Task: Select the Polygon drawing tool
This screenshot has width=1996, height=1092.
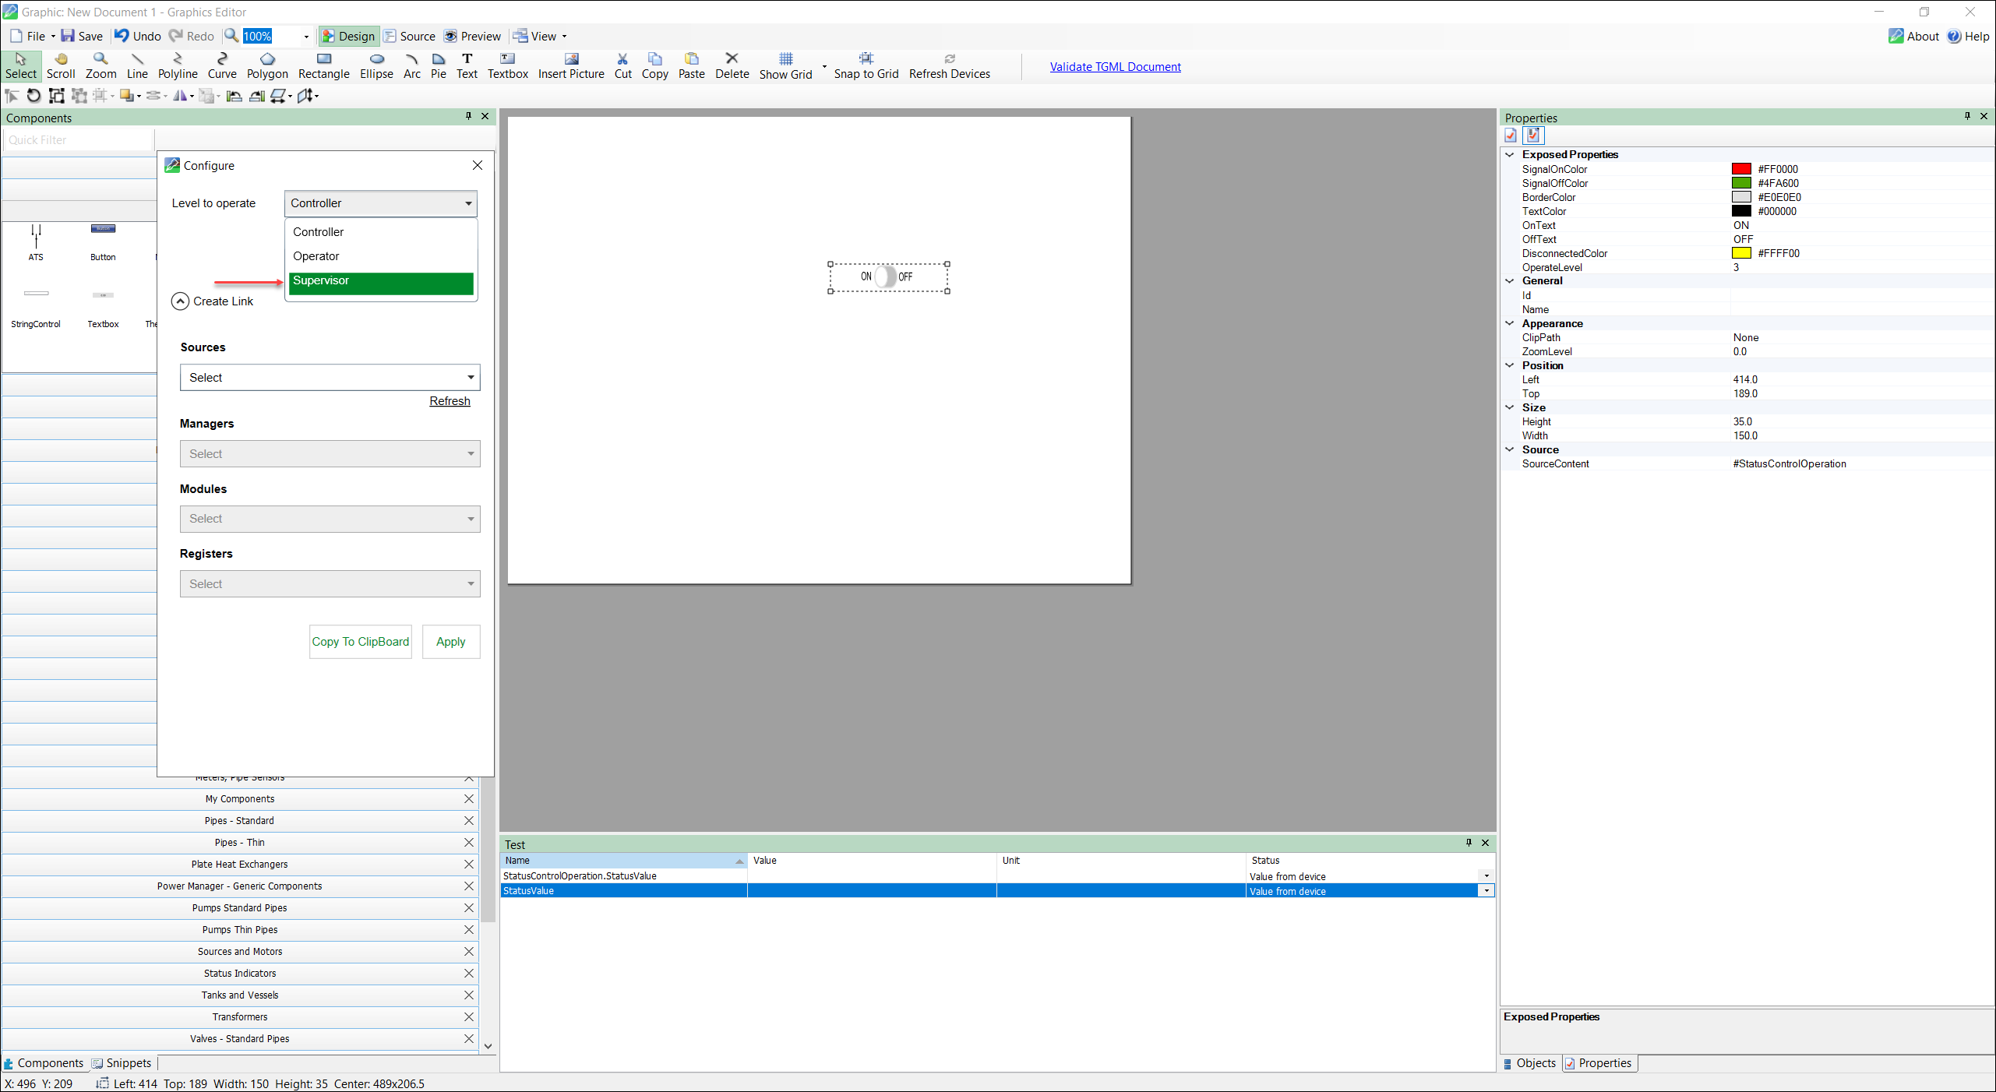Action: point(267,65)
